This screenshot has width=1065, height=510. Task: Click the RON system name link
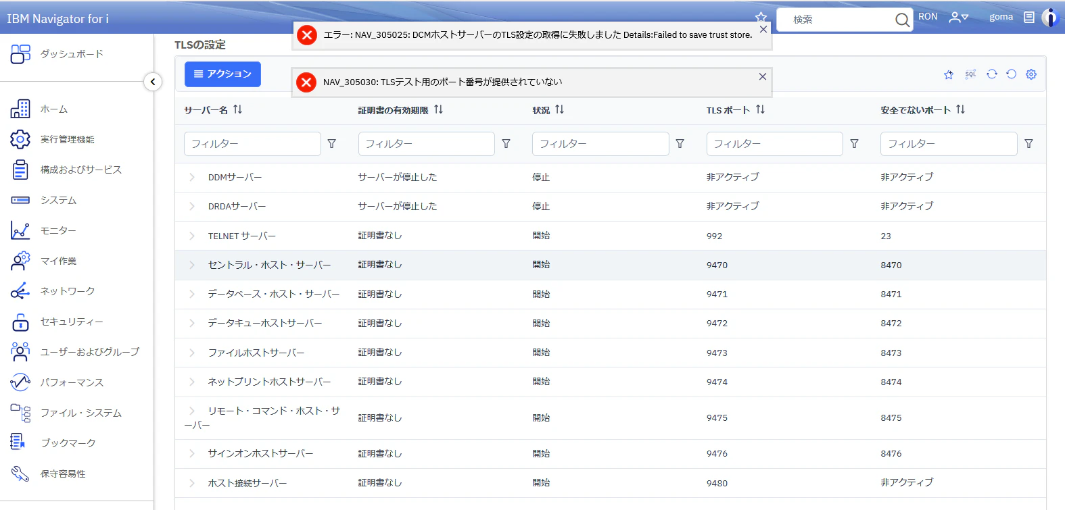tap(928, 17)
